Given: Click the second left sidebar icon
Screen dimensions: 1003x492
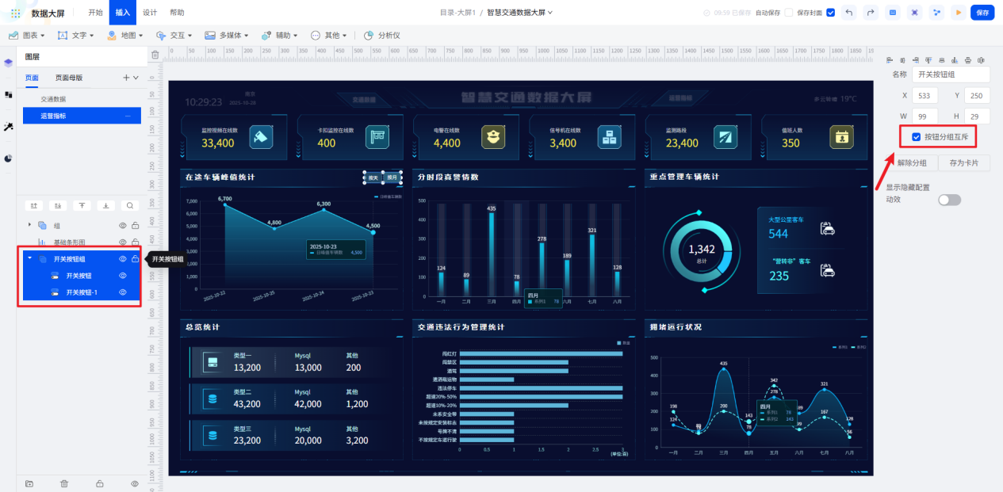Looking at the screenshot, I should pyautogui.click(x=9, y=94).
